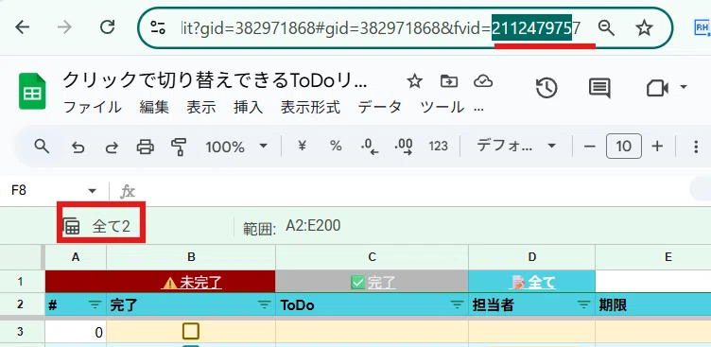Star the spreadsheet document
Screen dimensions: 711x347
click(414, 81)
